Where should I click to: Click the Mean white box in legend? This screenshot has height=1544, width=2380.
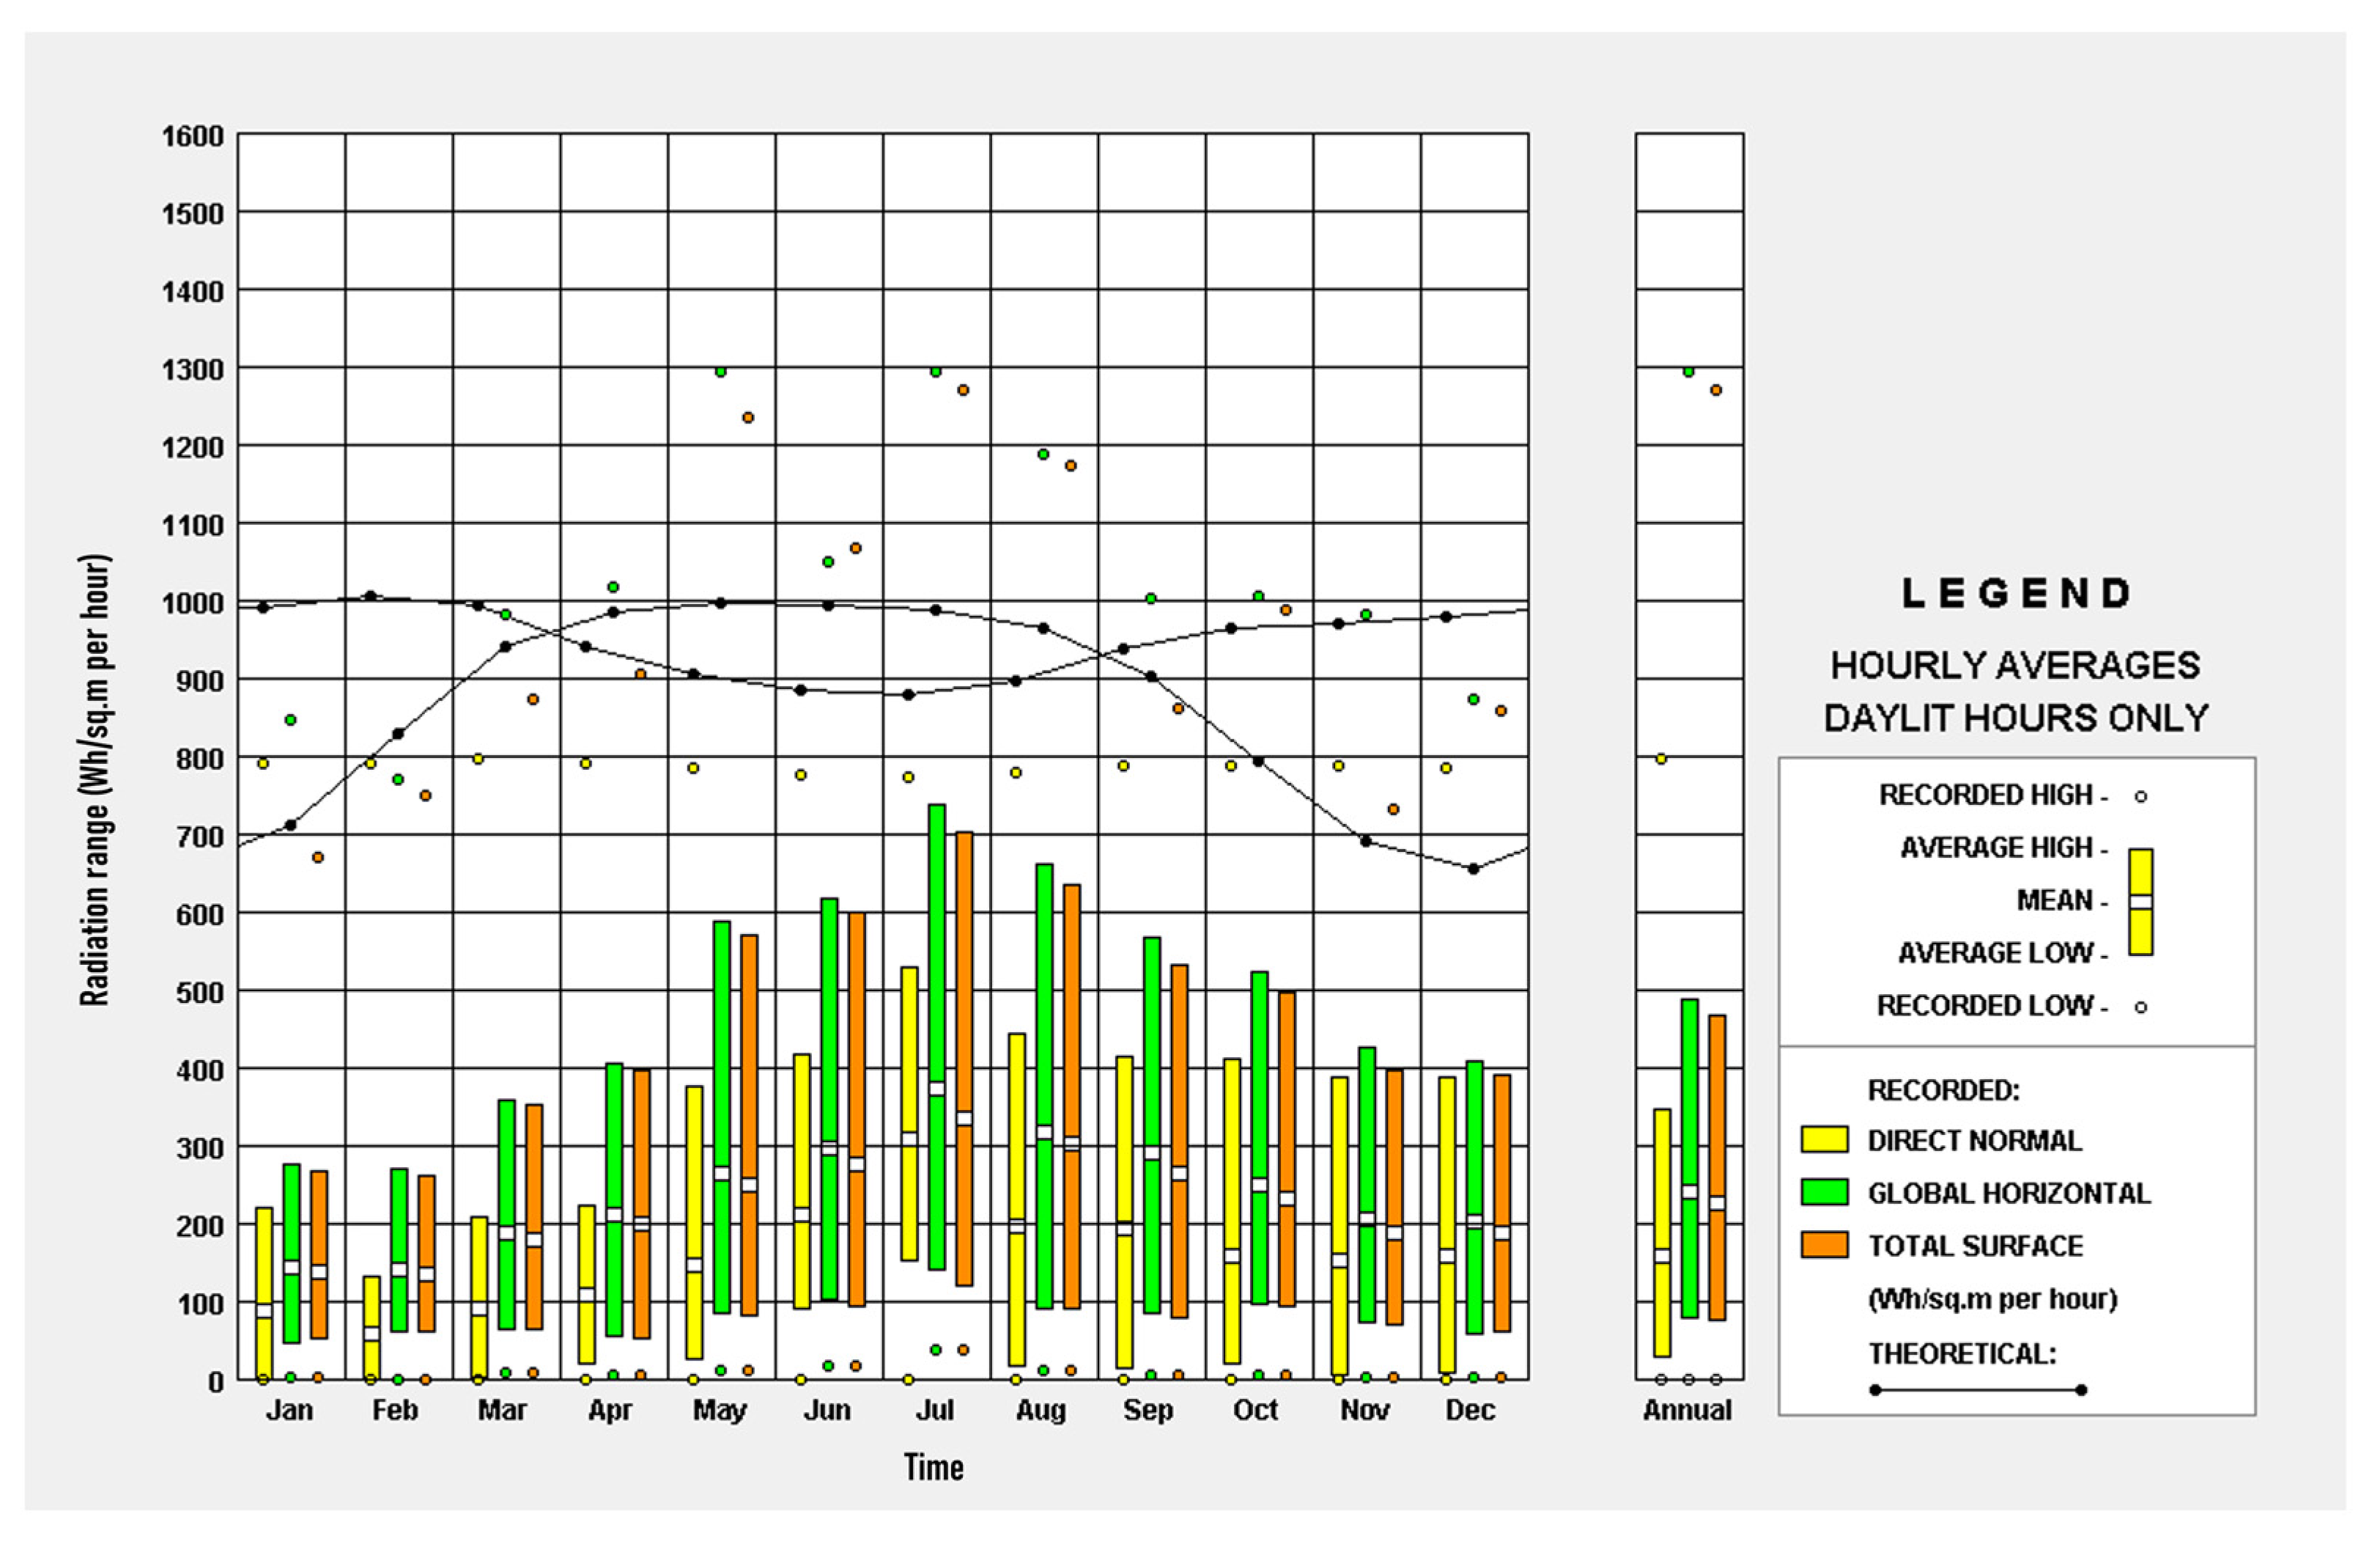coord(2140,902)
